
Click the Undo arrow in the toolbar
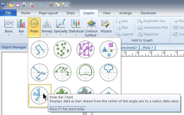[38, 5]
